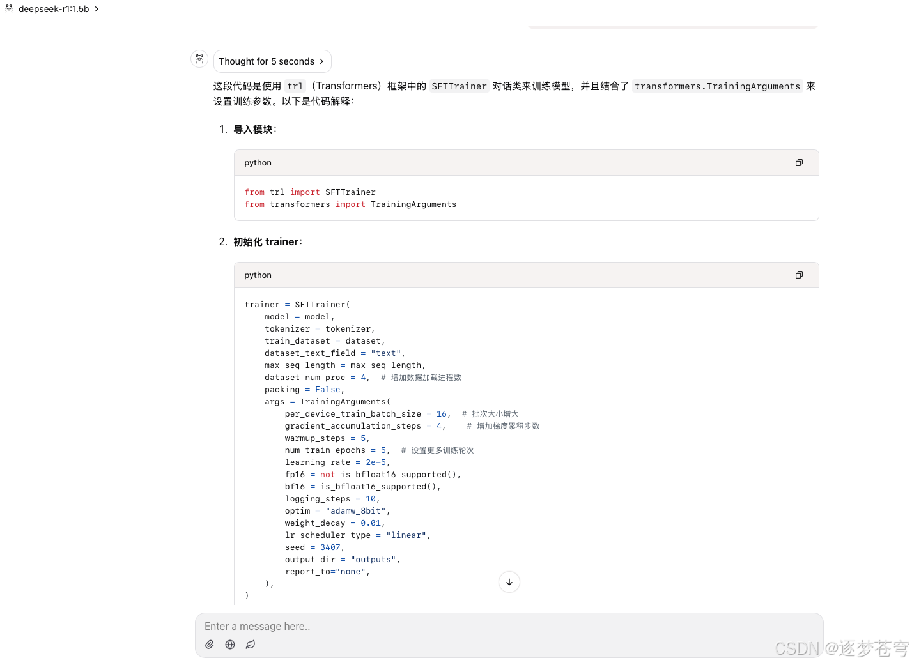Click the line 'from trl import SFTTrainer'

310,192
